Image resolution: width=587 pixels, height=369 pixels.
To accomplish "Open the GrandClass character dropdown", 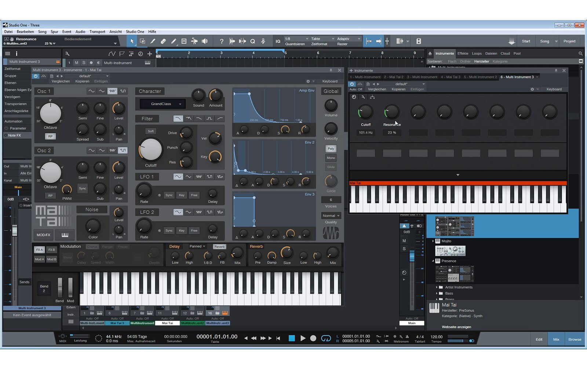I will [x=163, y=104].
